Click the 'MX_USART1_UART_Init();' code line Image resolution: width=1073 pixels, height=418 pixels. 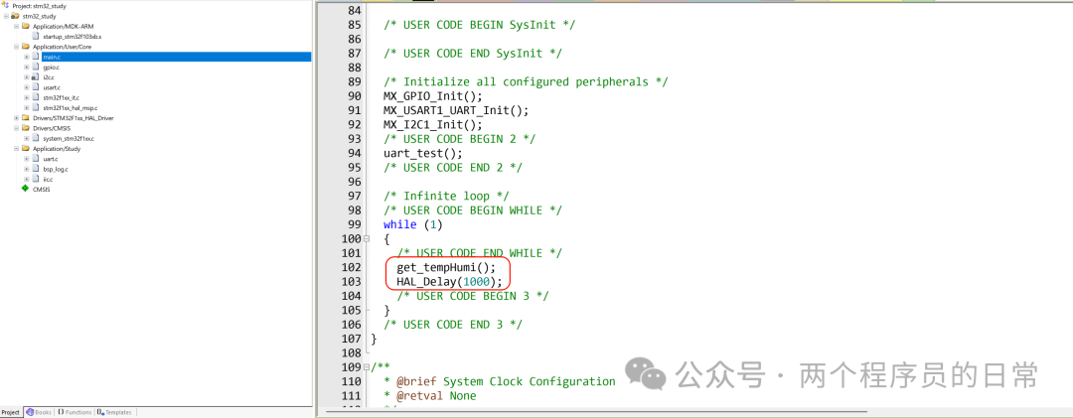click(x=456, y=110)
